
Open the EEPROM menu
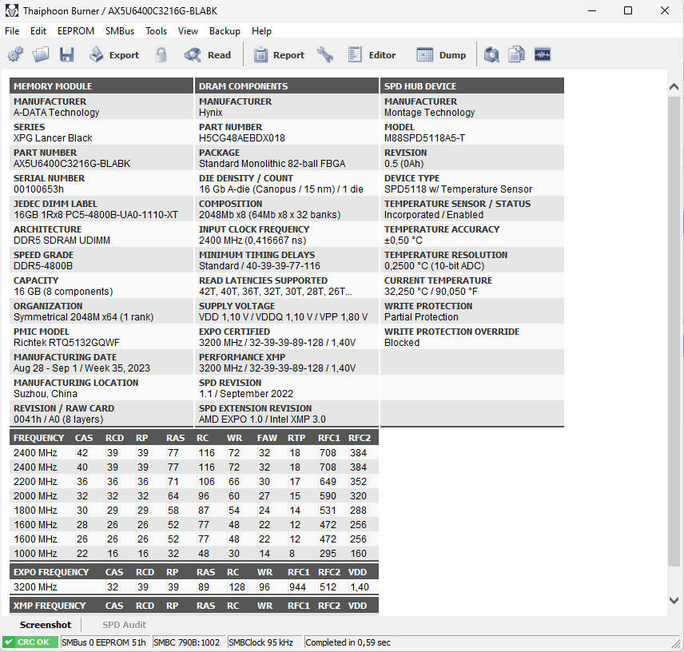pyautogui.click(x=76, y=31)
